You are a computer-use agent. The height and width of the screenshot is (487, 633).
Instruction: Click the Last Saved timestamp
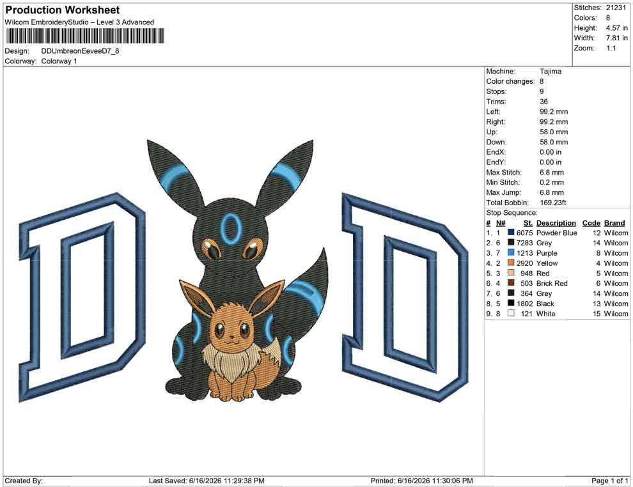[207, 481]
